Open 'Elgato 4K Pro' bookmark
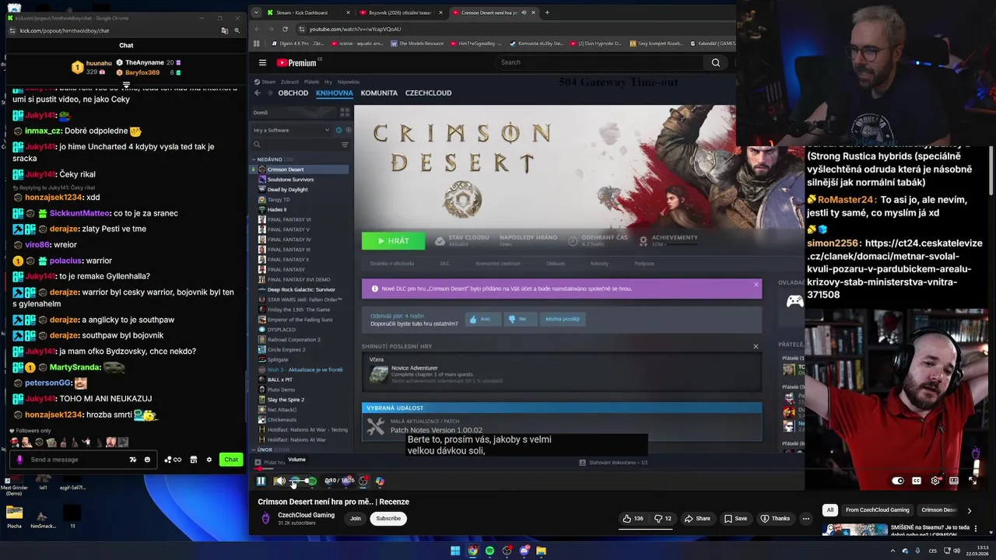The width and height of the screenshot is (996, 560). click(297, 44)
